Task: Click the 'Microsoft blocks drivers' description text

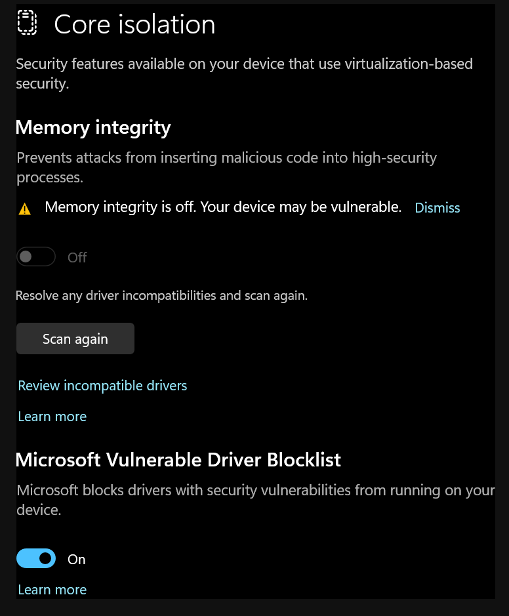Action: pyautogui.click(x=255, y=499)
